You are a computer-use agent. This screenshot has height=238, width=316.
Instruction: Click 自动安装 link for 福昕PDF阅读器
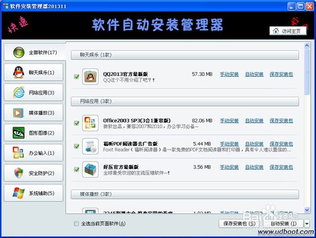(x=254, y=144)
